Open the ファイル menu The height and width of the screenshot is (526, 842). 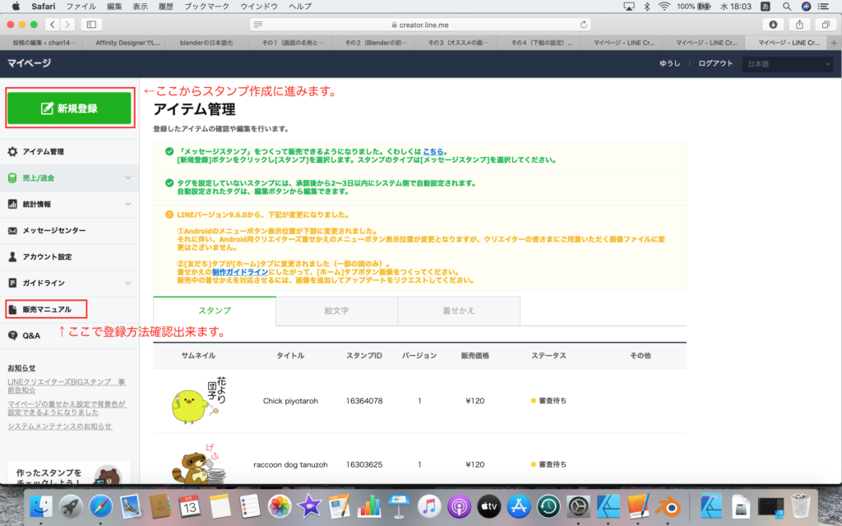point(81,7)
